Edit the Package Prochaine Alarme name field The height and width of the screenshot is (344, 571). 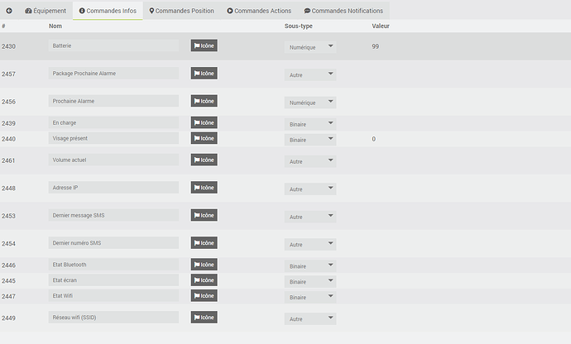[x=113, y=73]
